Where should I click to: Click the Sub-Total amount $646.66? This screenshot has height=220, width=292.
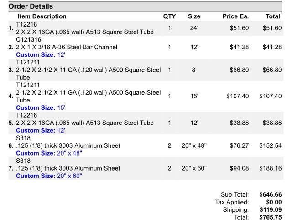271,194
